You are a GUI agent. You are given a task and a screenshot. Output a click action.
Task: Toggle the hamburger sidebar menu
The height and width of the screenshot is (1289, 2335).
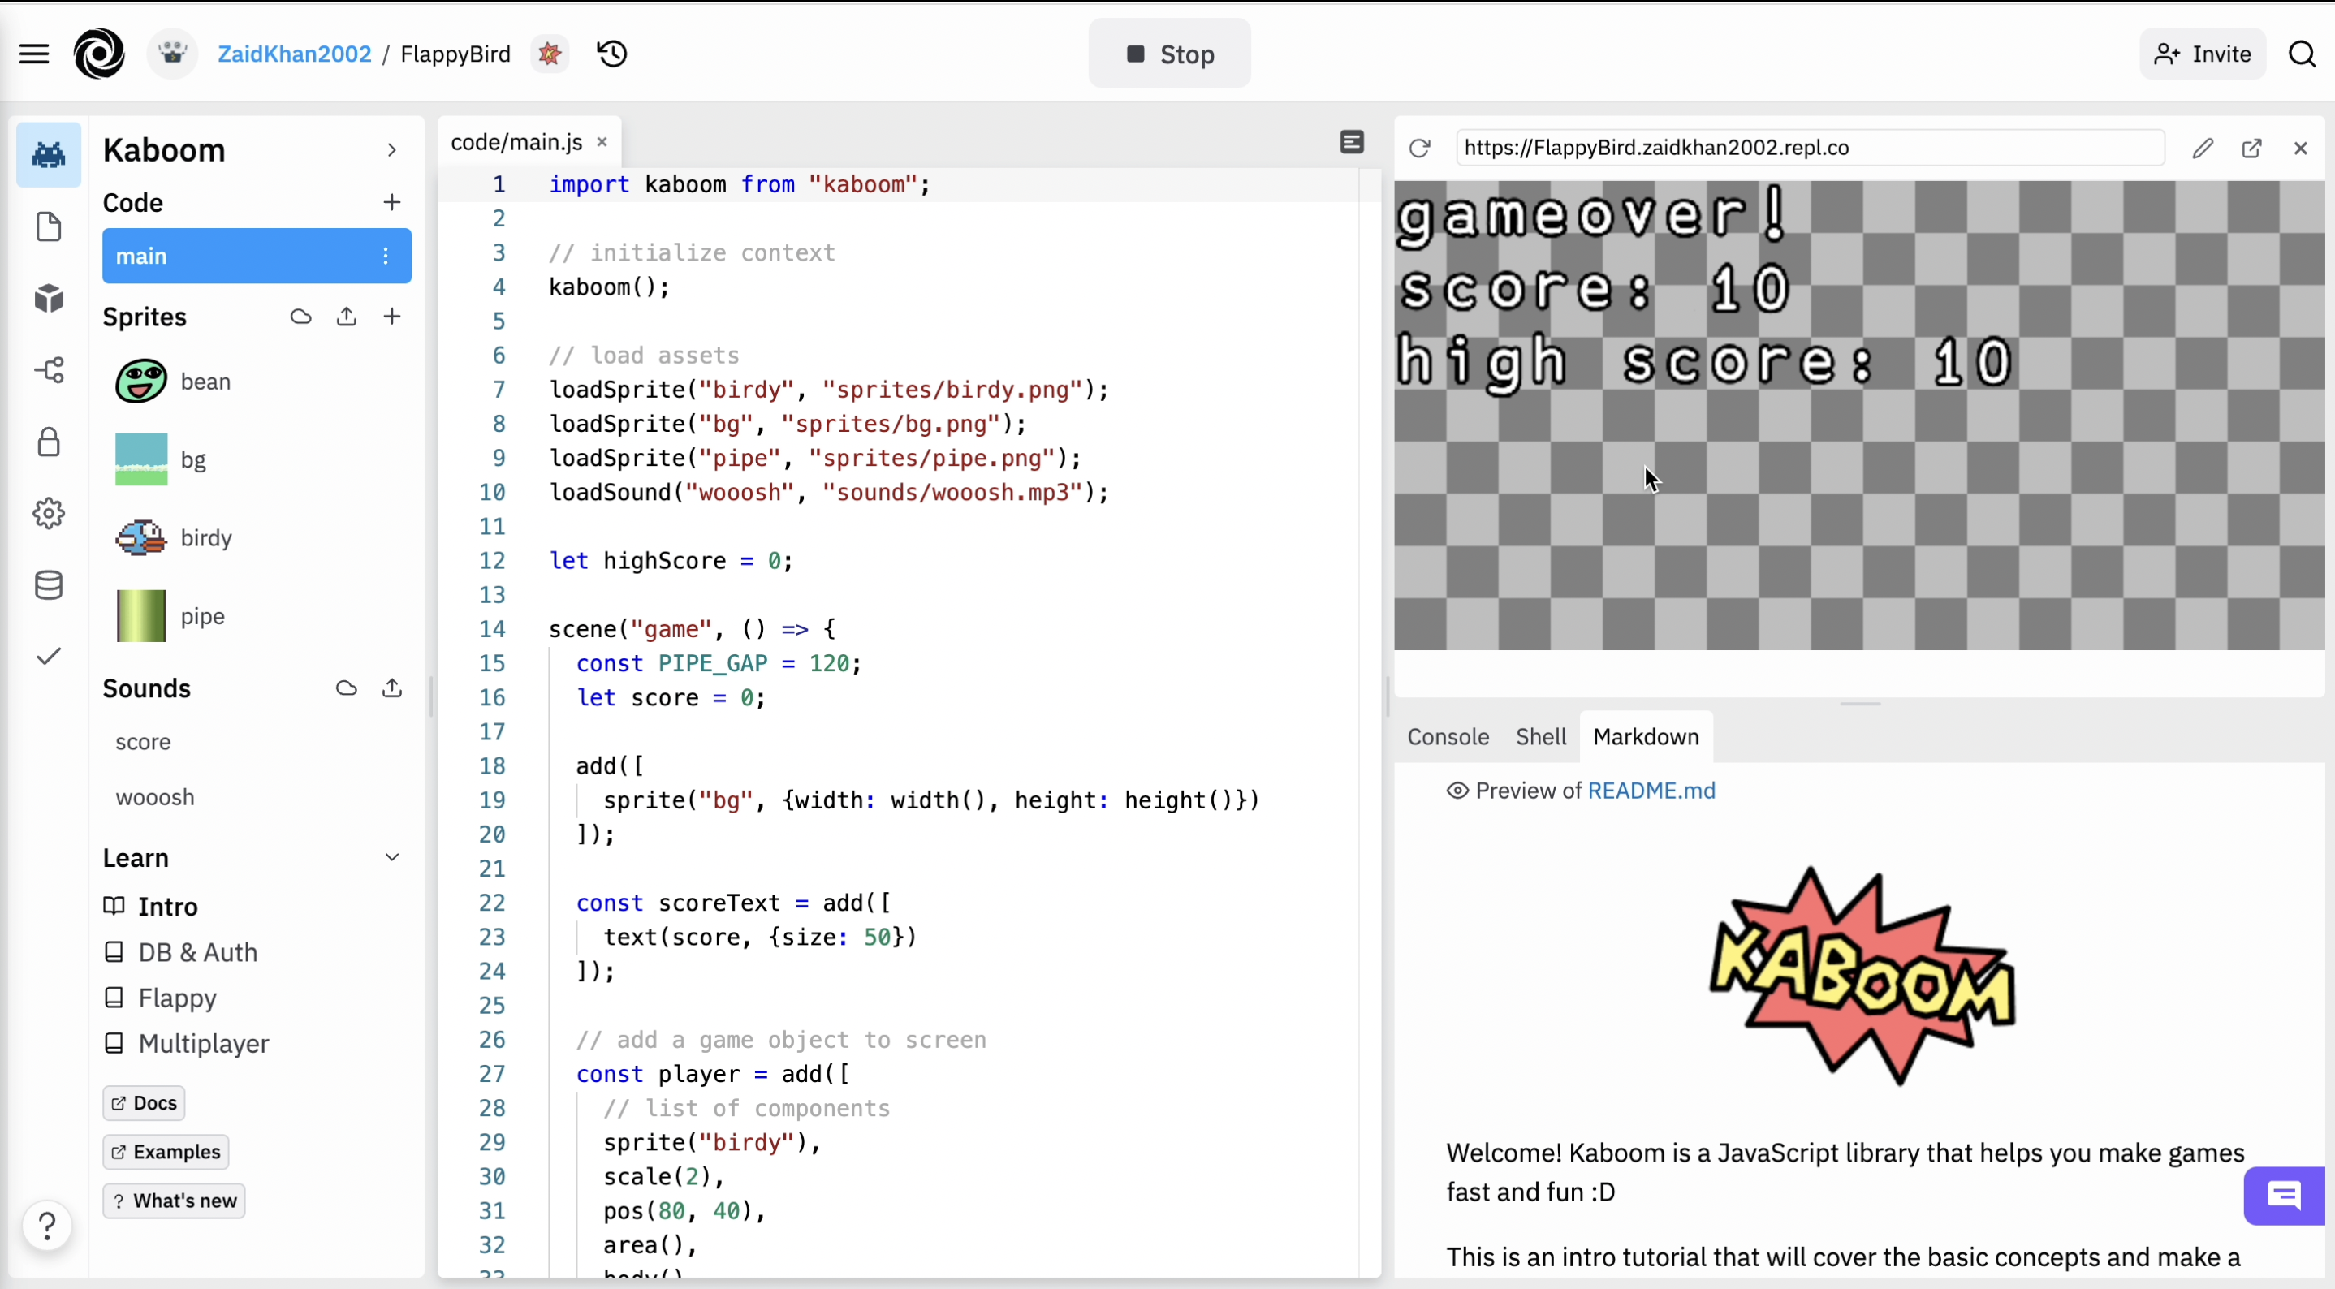pyautogui.click(x=33, y=54)
